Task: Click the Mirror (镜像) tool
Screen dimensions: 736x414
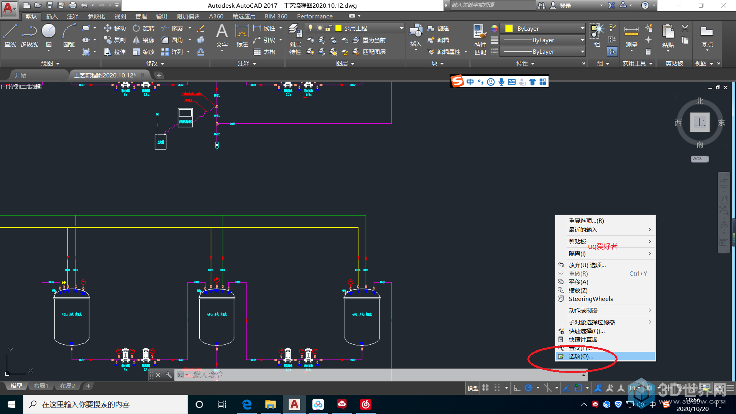Action: pos(144,40)
